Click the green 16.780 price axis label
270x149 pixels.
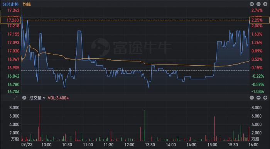pyautogui.click(x=13, y=84)
